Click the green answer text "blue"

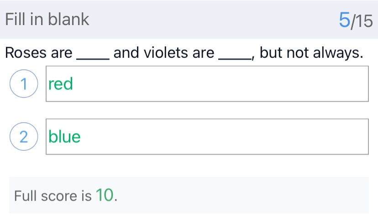point(64,137)
